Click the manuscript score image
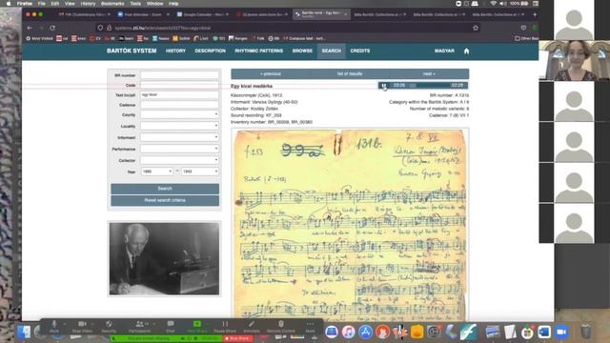Image resolution: width=610 pixels, height=343 pixels. point(350,225)
